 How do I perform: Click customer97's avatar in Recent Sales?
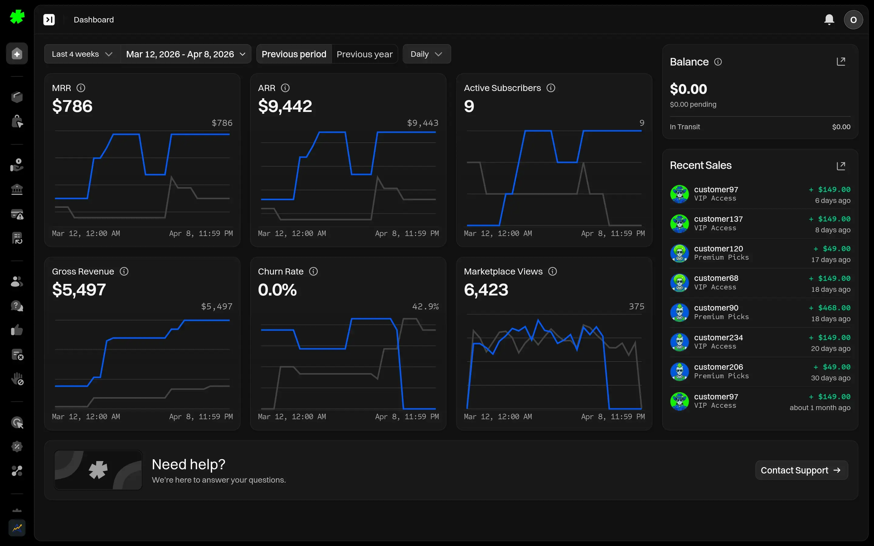tap(680, 194)
